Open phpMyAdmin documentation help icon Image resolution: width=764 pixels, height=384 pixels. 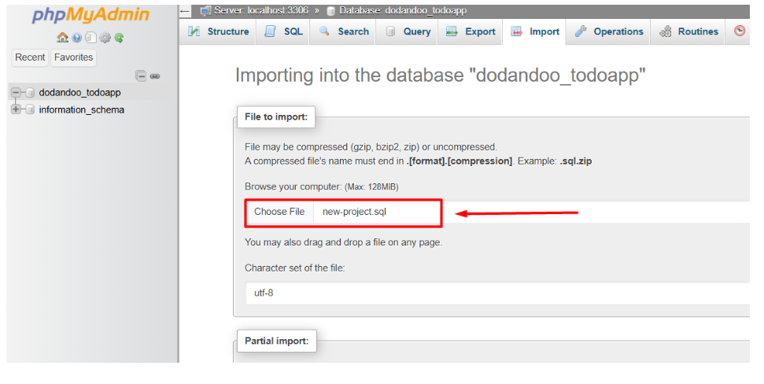[76, 38]
